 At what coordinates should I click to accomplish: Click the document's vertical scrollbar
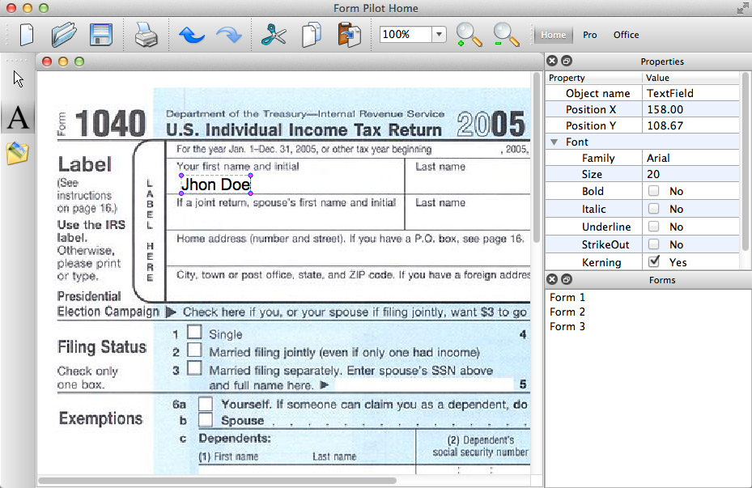click(x=536, y=158)
